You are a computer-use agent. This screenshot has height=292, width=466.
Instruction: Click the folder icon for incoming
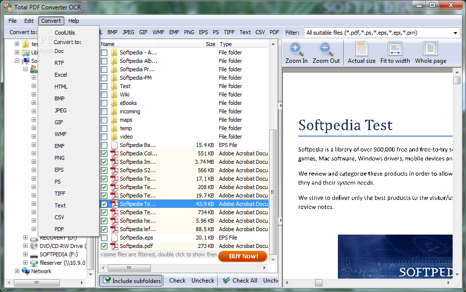(114, 111)
